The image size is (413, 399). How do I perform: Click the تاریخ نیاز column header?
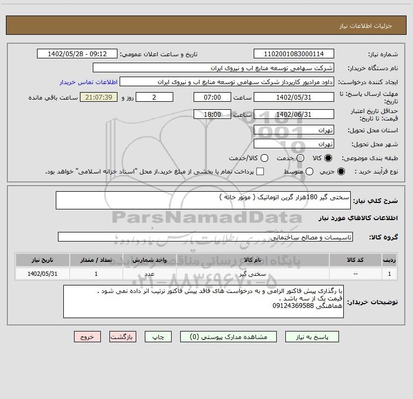pyautogui.click(x=42, y=260)
